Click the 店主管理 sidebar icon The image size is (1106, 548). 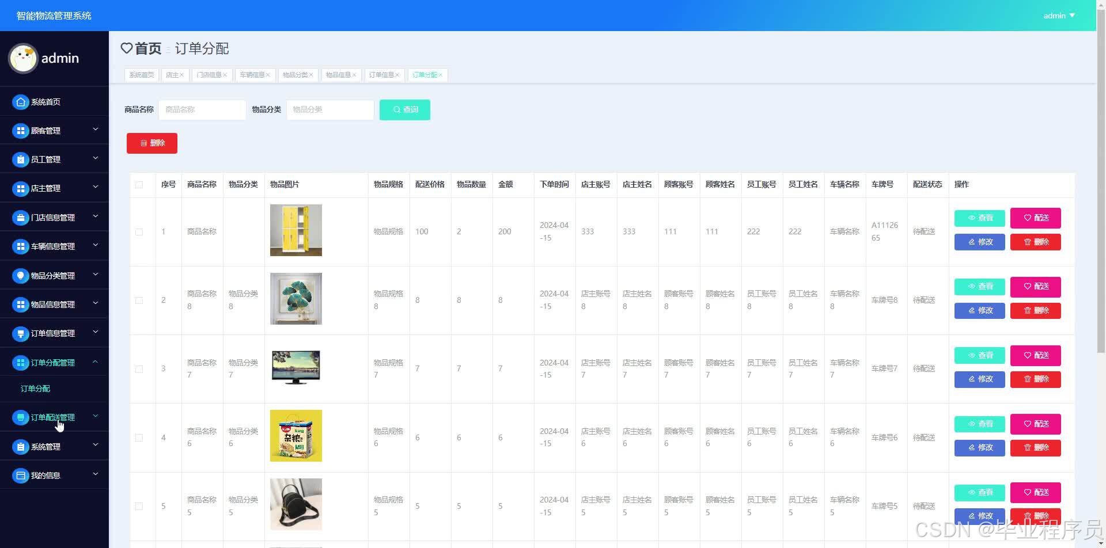[20, 188]
